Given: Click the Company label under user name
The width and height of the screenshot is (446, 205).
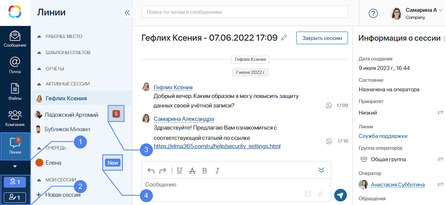Looking at the screenshot, I should 415,18.
